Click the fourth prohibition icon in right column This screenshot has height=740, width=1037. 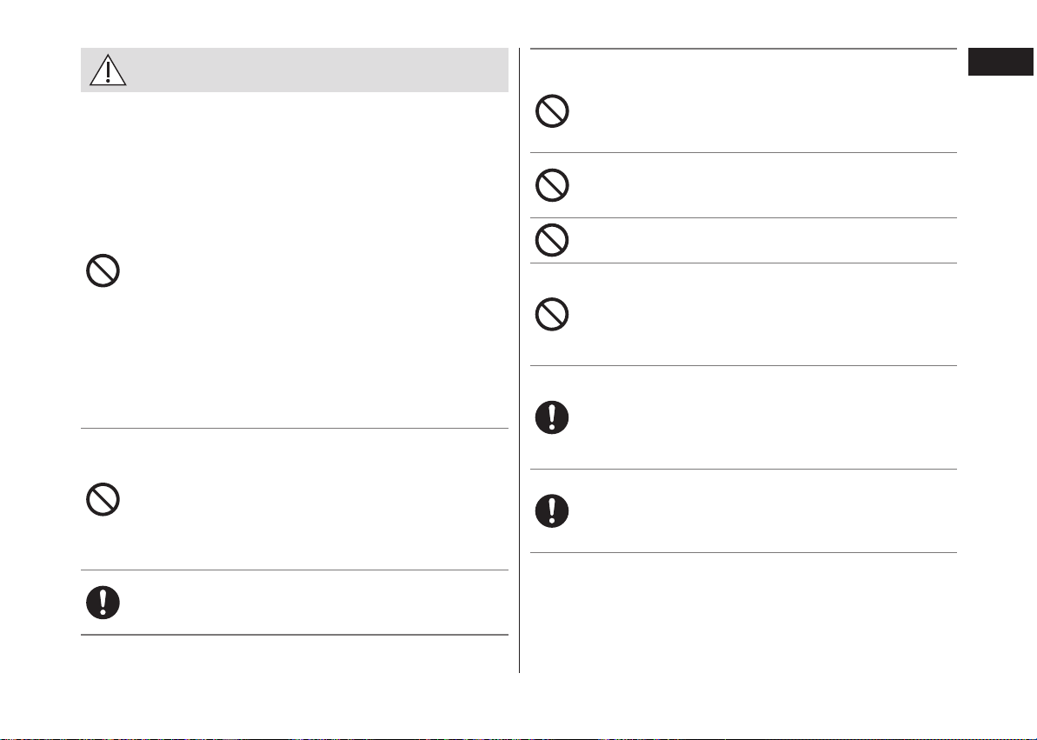click(552, 315)
